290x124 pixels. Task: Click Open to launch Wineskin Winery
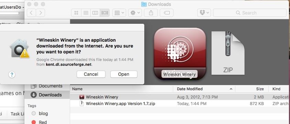(124, 74)
